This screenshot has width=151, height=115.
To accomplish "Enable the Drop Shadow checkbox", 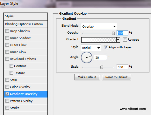I will coord(7,31).
